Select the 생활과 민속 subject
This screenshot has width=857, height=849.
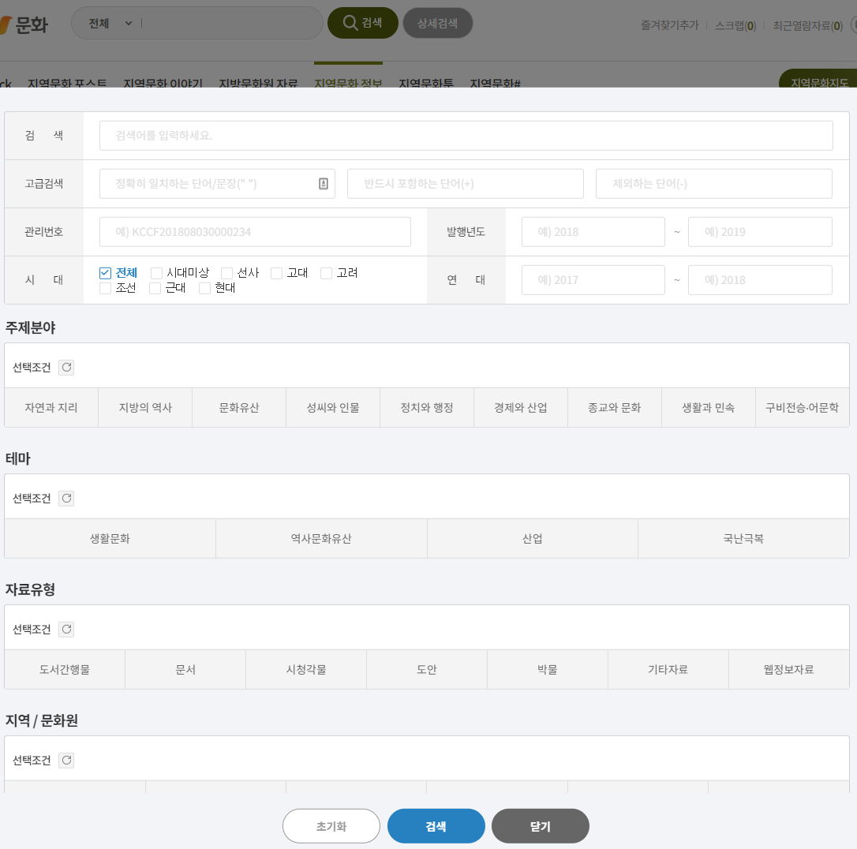click(x=709, y=408)
